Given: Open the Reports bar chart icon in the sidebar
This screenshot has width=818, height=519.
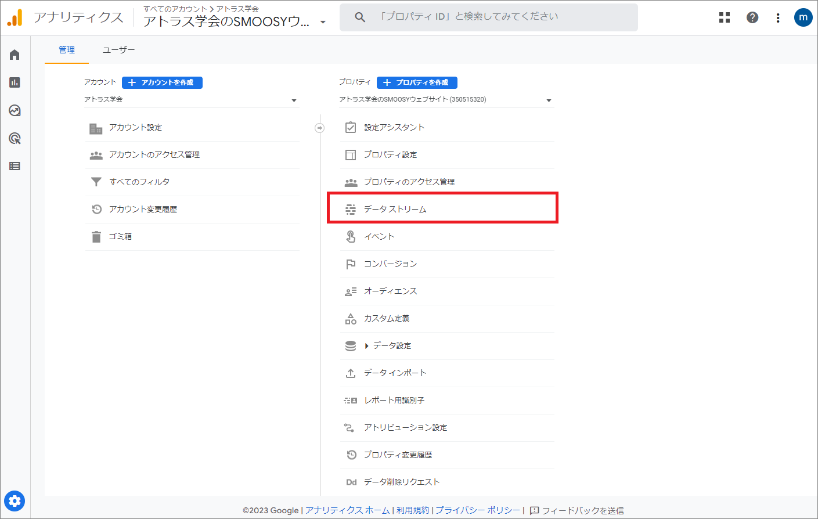Looking at the screenshot, I should 15,82.
